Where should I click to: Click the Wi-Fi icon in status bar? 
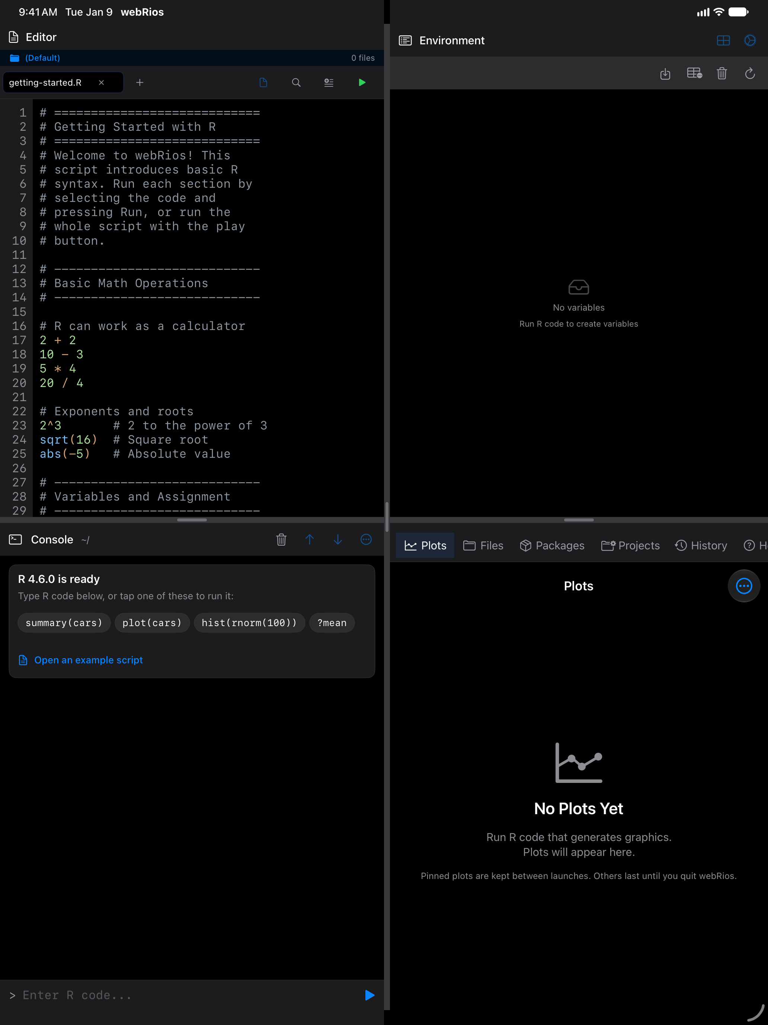719,12
